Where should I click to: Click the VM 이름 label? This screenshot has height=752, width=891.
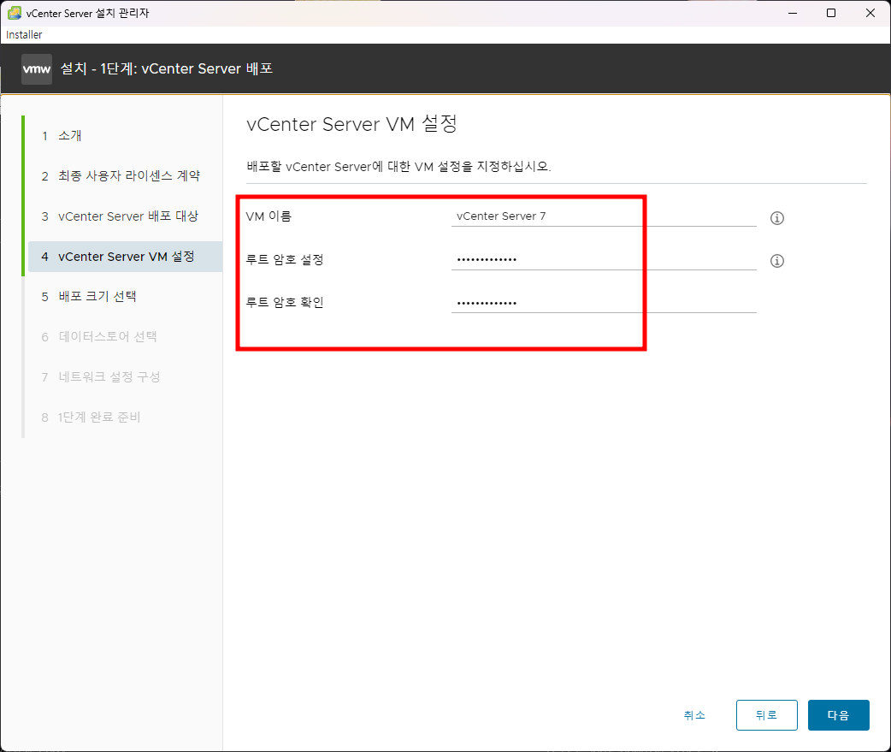268,216
